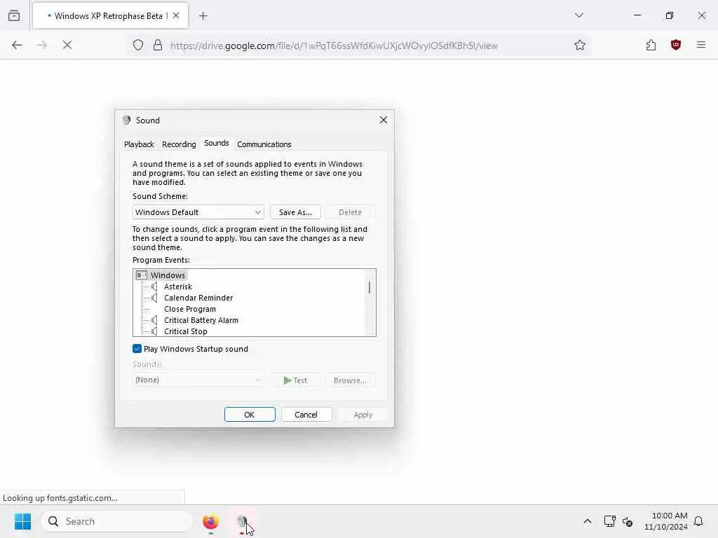Click the Calendar Reminder speaker icon
The height and width of the screenshot is (538, 718).
click(x=154, y=298)
